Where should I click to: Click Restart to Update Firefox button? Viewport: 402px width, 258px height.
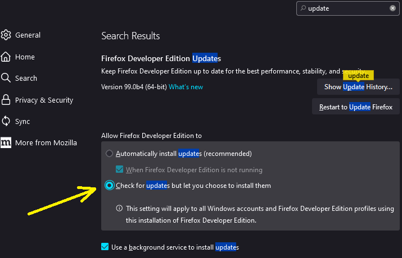click(x=355, y=107)
